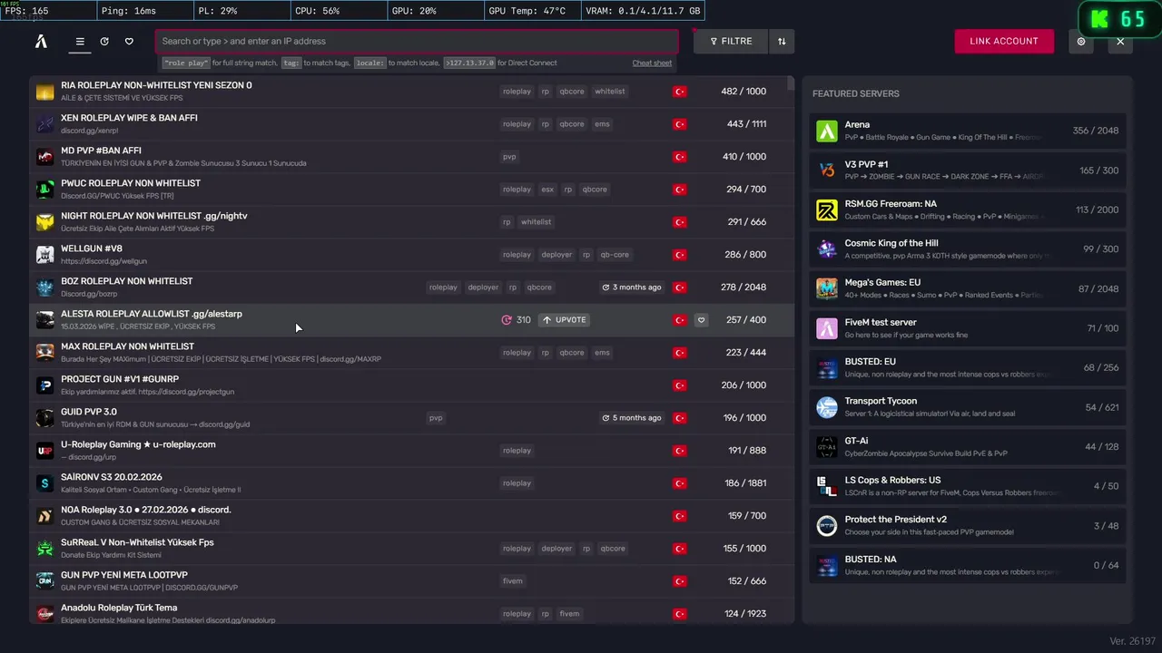
Task: Click NIGHT ROLEPLAY server icon
Action: pos(45,222)
